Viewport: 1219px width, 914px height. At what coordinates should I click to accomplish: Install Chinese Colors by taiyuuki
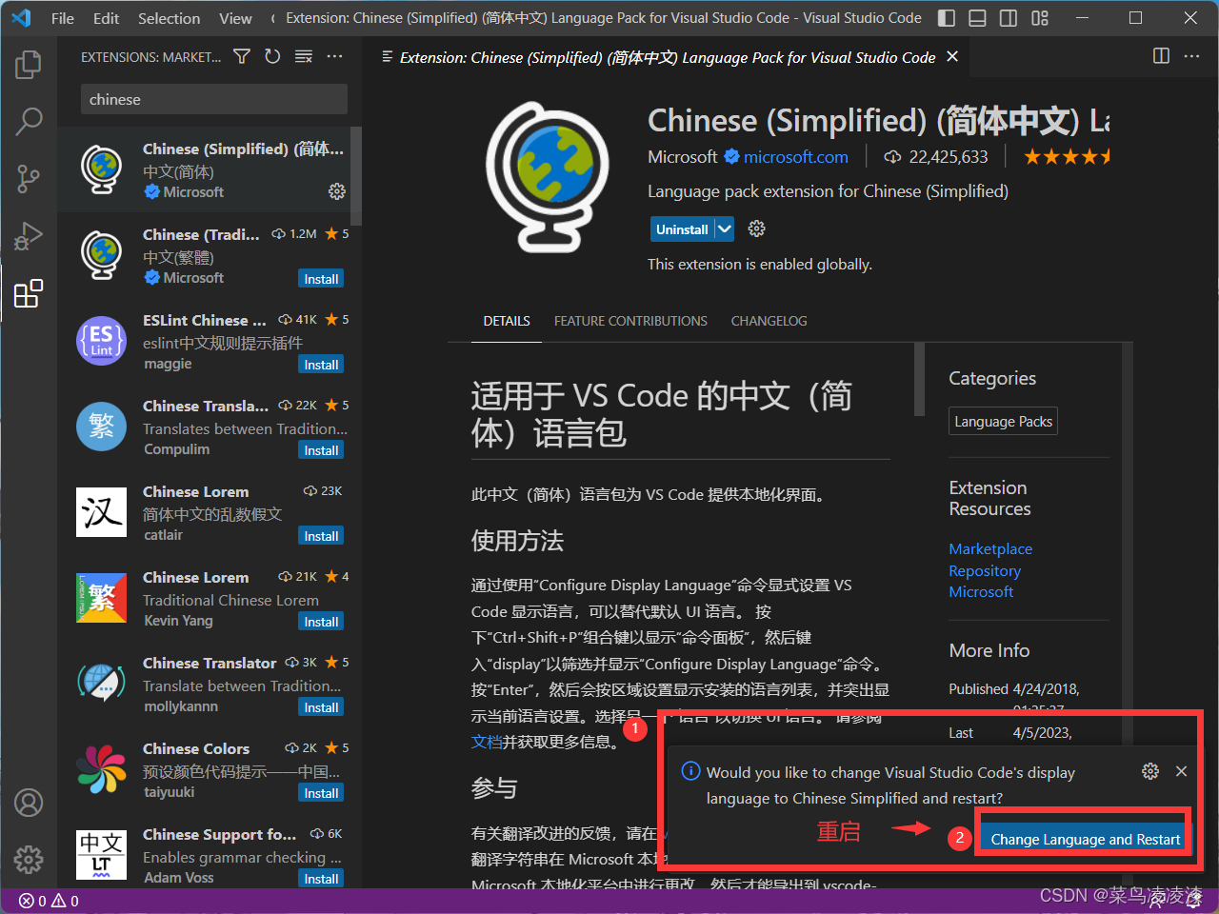pyautogui.click(x=321, y=793)
